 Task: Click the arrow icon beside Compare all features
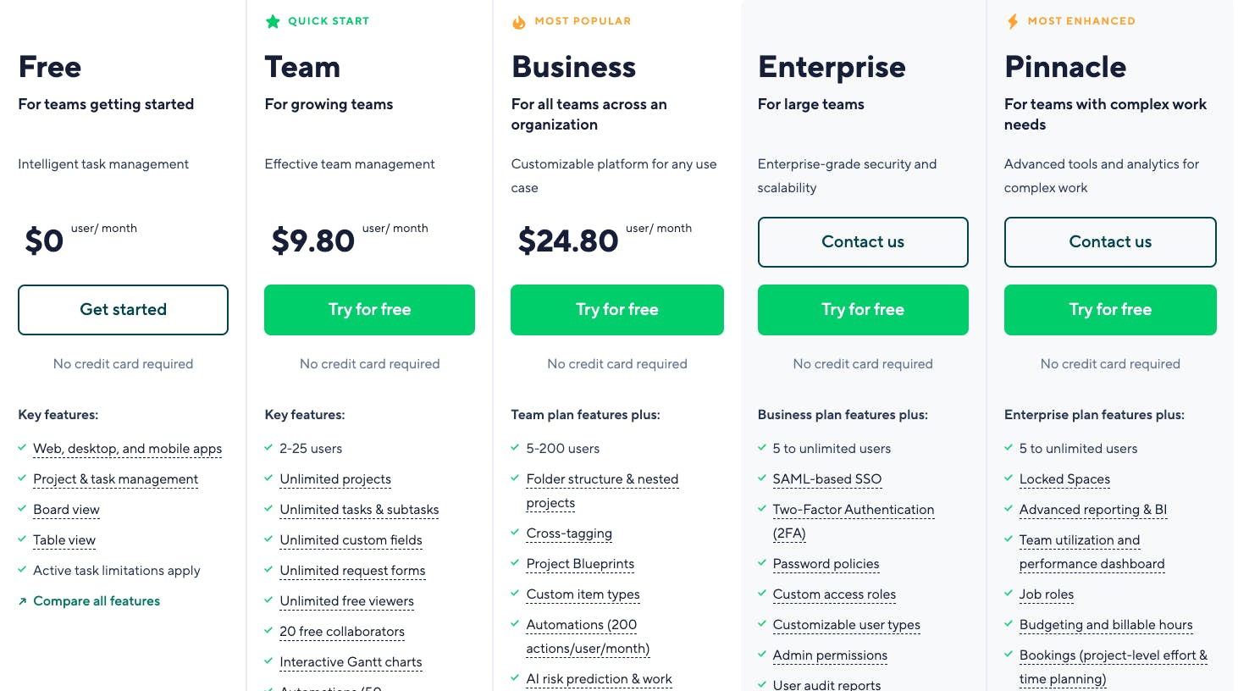21,600
